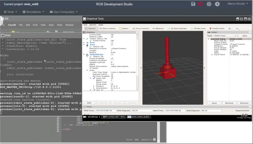Click the Add display button
The image size is (253, 144).
click(89, 103)
